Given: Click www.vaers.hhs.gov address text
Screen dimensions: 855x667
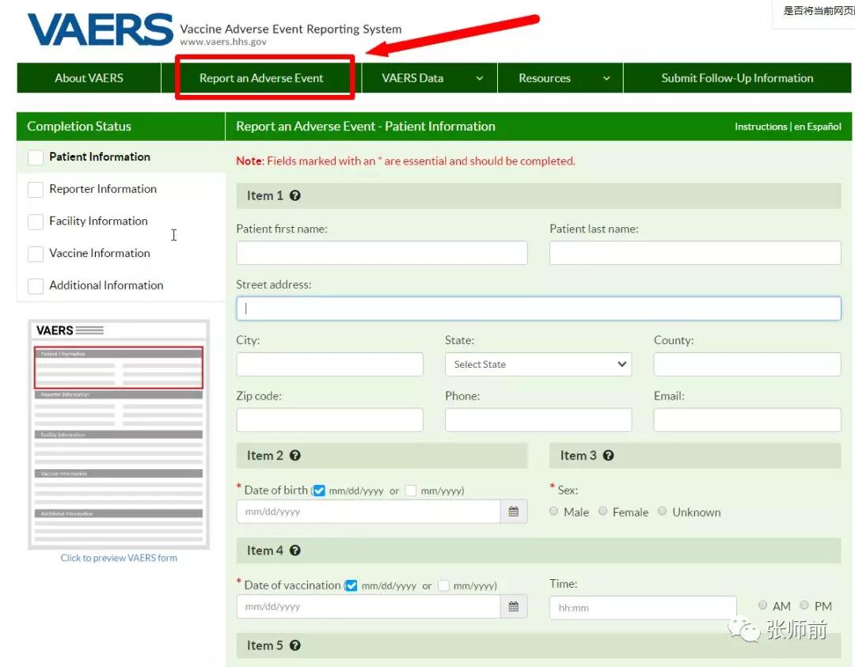Looking at the screenshot, I should coord(223,42).
